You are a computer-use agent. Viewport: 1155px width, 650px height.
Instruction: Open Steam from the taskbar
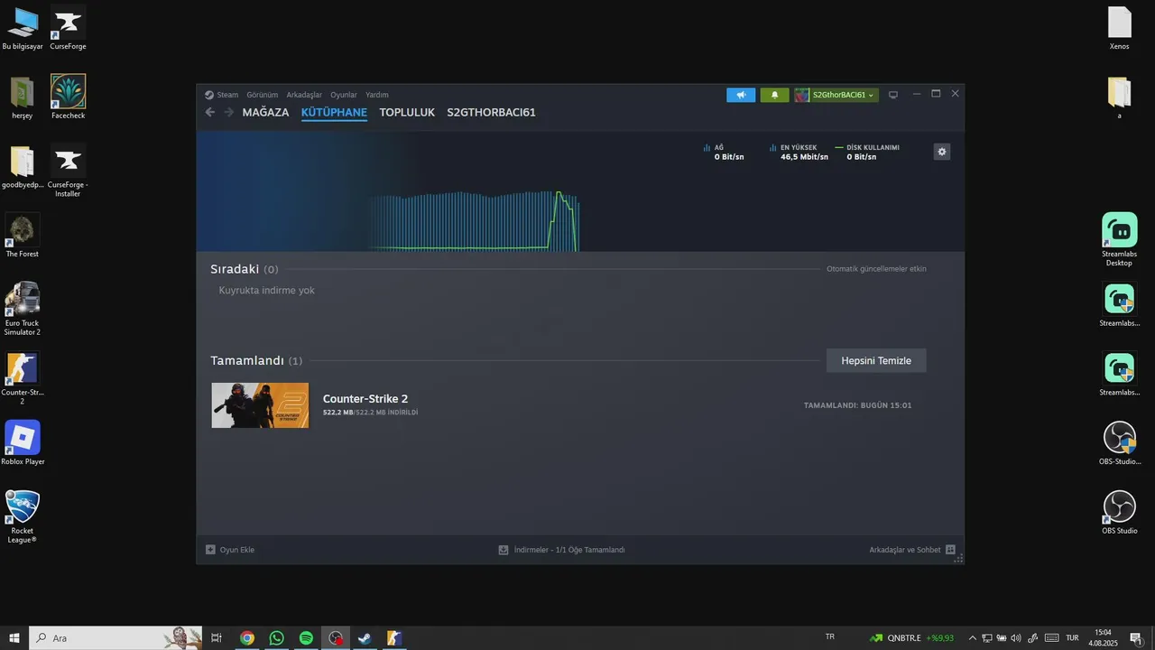coord(365,637)
